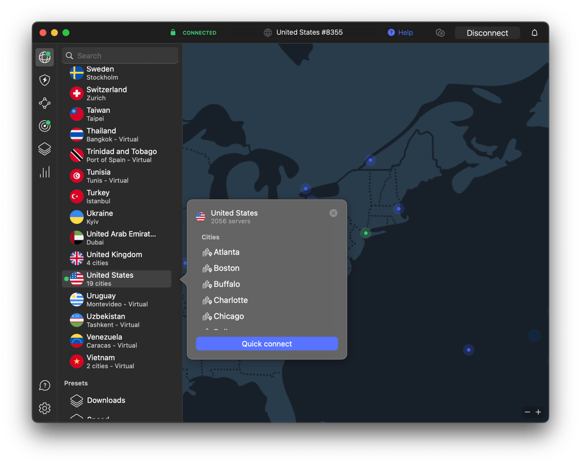This screenshot has width=581, height=465.
Task: Select Uzbekistan Tashkent - Virtual server
Action: coord(117,320)
